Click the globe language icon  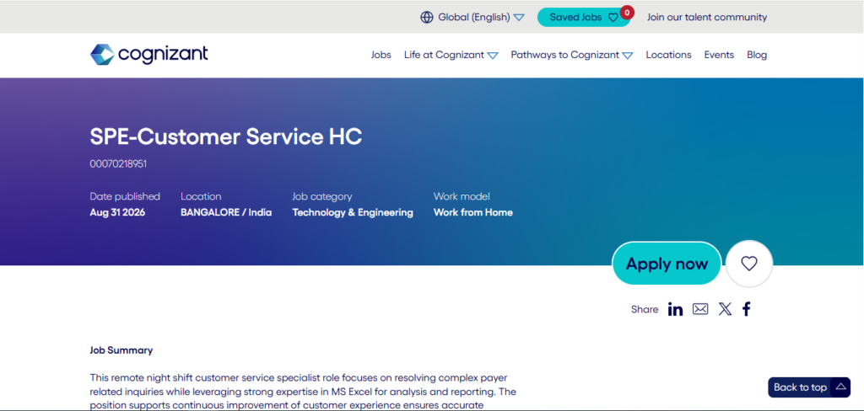coord(426,17)
